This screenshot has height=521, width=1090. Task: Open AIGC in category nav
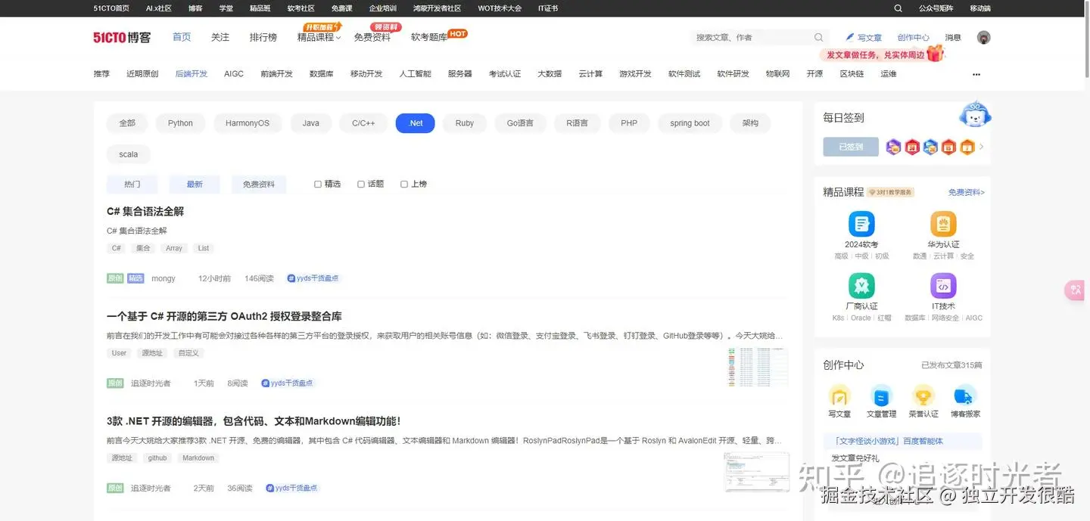click(x=234, y=74)
